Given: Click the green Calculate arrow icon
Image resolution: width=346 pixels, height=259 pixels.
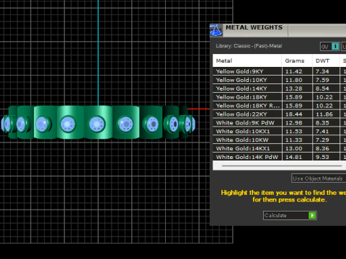Looking at the screenshot, I should coord(312,215).
